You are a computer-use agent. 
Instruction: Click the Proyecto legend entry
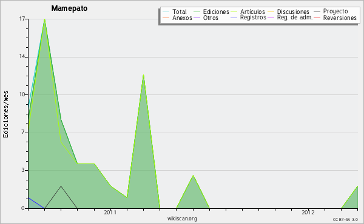(335, 12)
